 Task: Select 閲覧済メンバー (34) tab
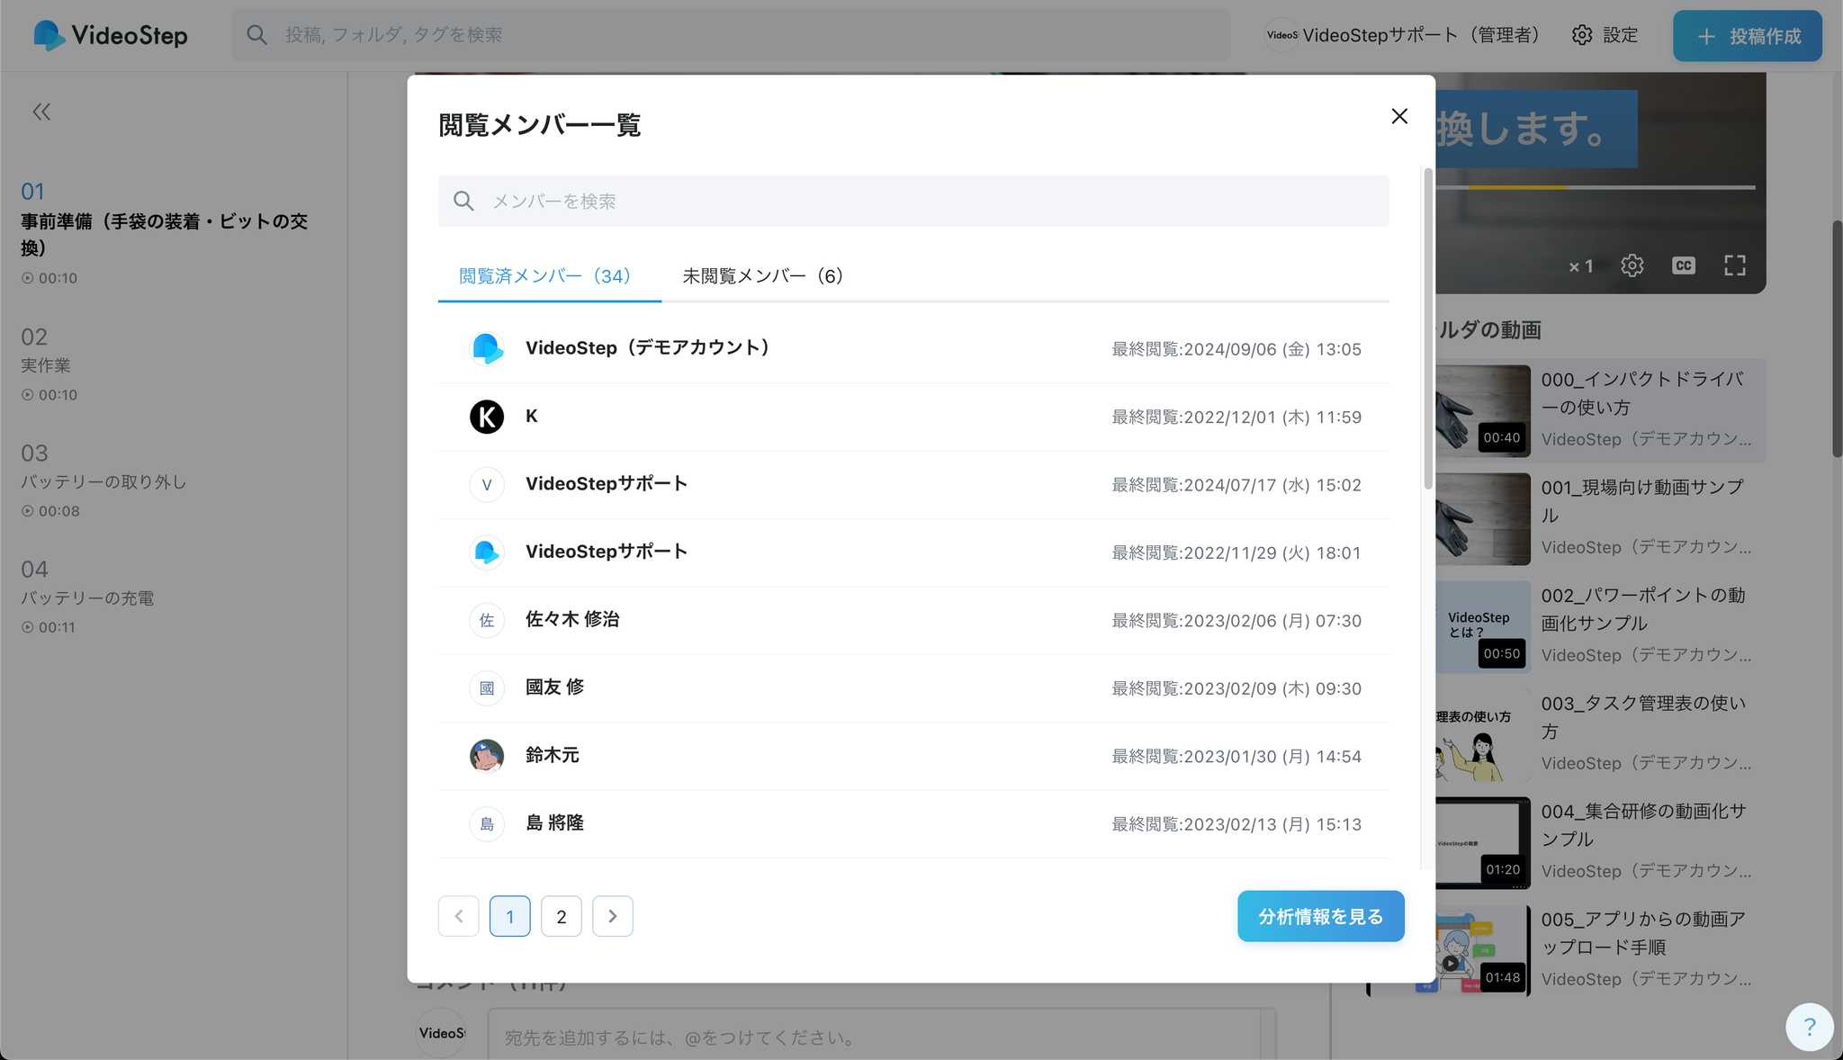coord(545,276)
